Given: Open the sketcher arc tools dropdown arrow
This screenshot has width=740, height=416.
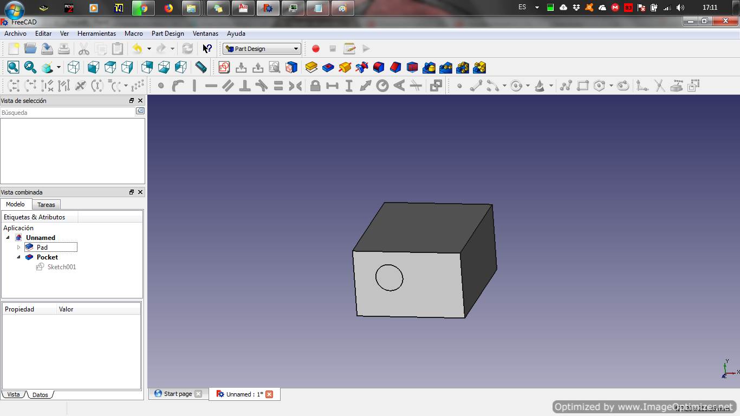Looking at the screenshot, I should (x=504, y=86).
